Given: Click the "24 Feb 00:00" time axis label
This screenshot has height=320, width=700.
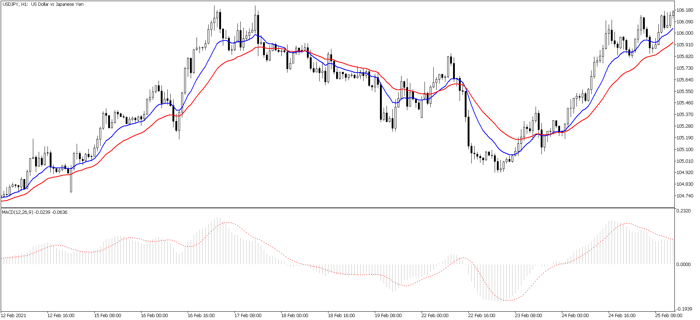Looking at the screenshot, I should click(x=575, y=316).
